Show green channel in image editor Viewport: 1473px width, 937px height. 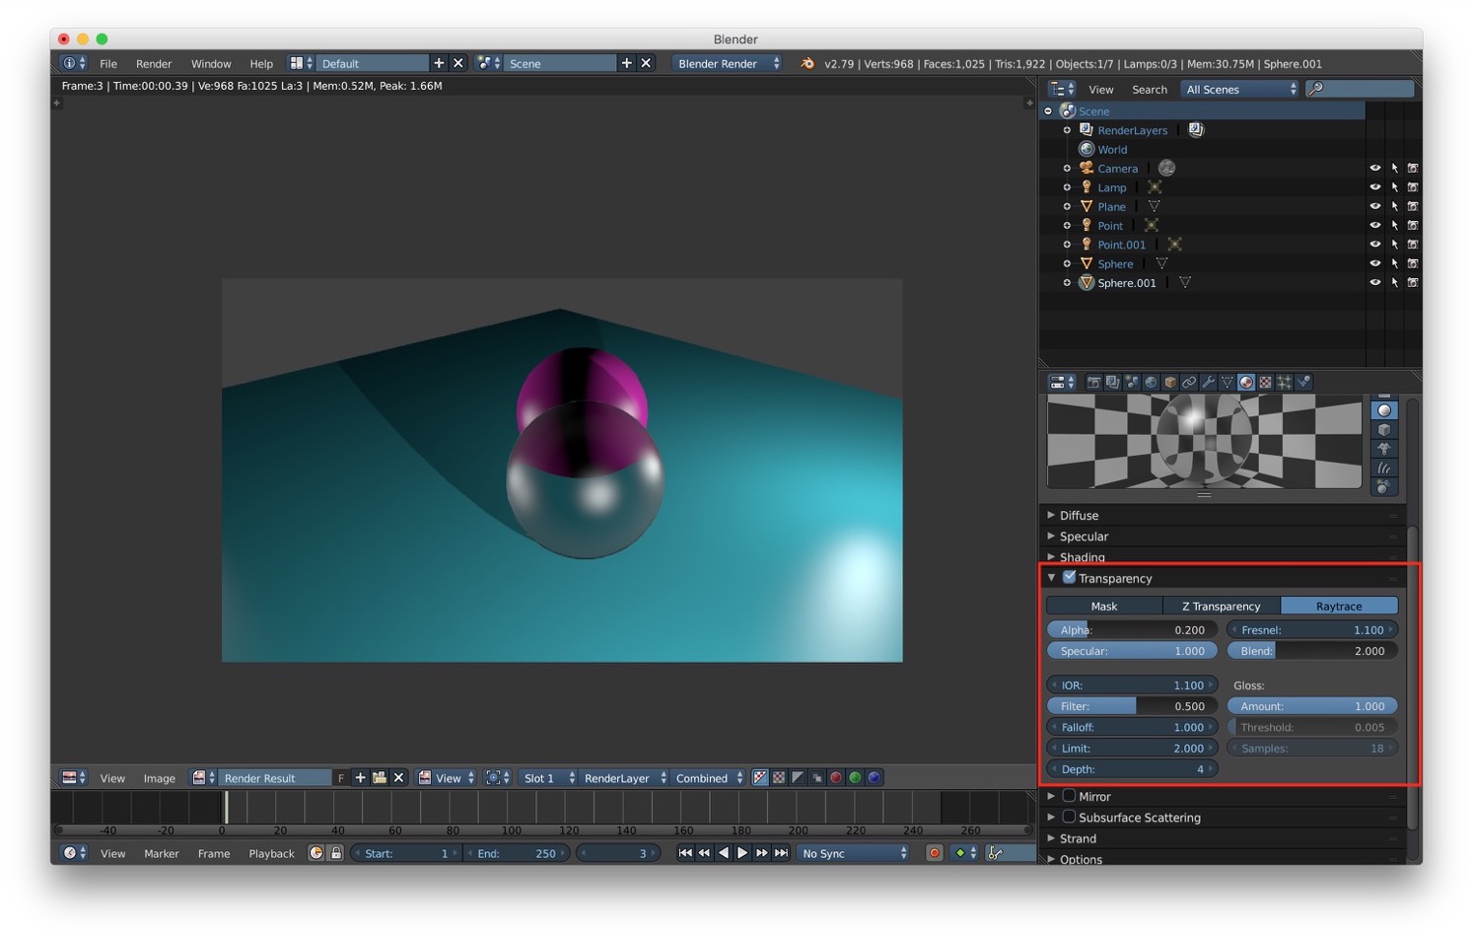point(855,777)
